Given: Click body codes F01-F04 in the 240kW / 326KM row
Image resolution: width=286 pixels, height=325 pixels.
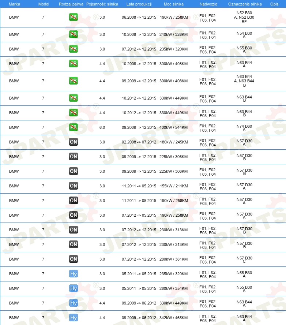Looking at the screenshot, I should pos(208,35).
